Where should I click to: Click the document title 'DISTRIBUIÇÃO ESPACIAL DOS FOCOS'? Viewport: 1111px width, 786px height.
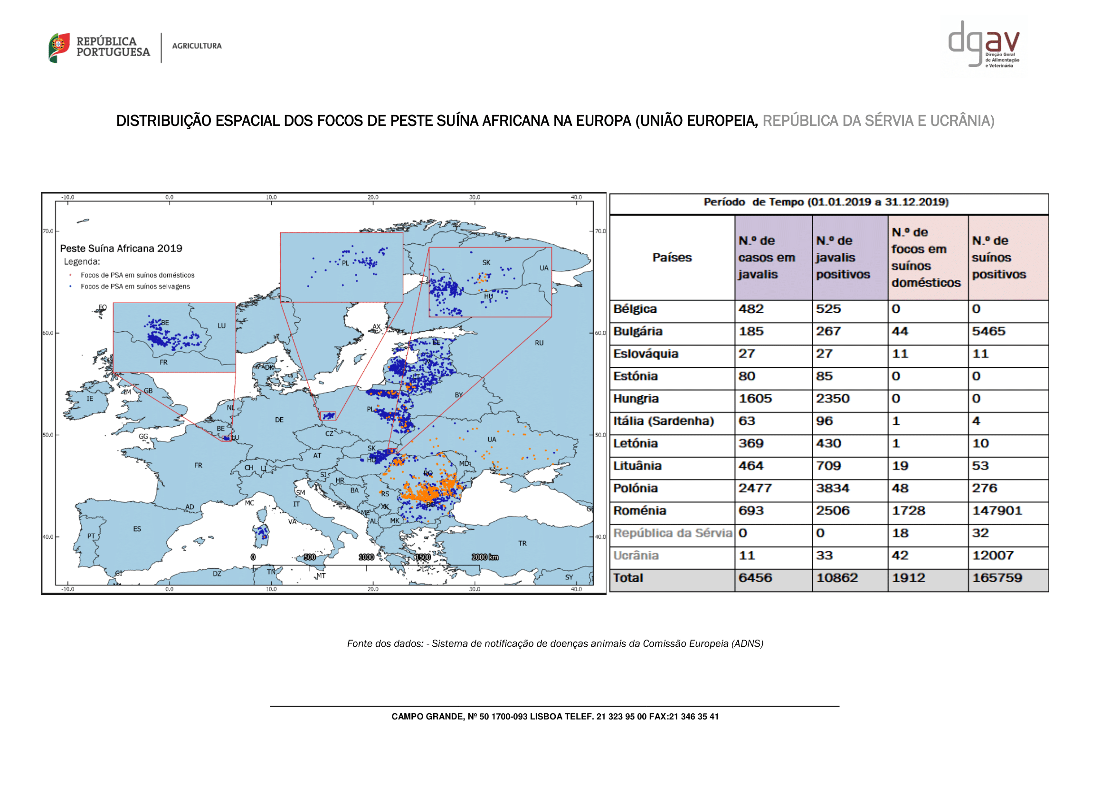[437, 121]
